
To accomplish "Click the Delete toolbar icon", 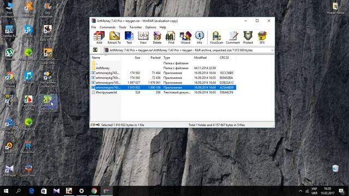I will click(x=157, y=38).
